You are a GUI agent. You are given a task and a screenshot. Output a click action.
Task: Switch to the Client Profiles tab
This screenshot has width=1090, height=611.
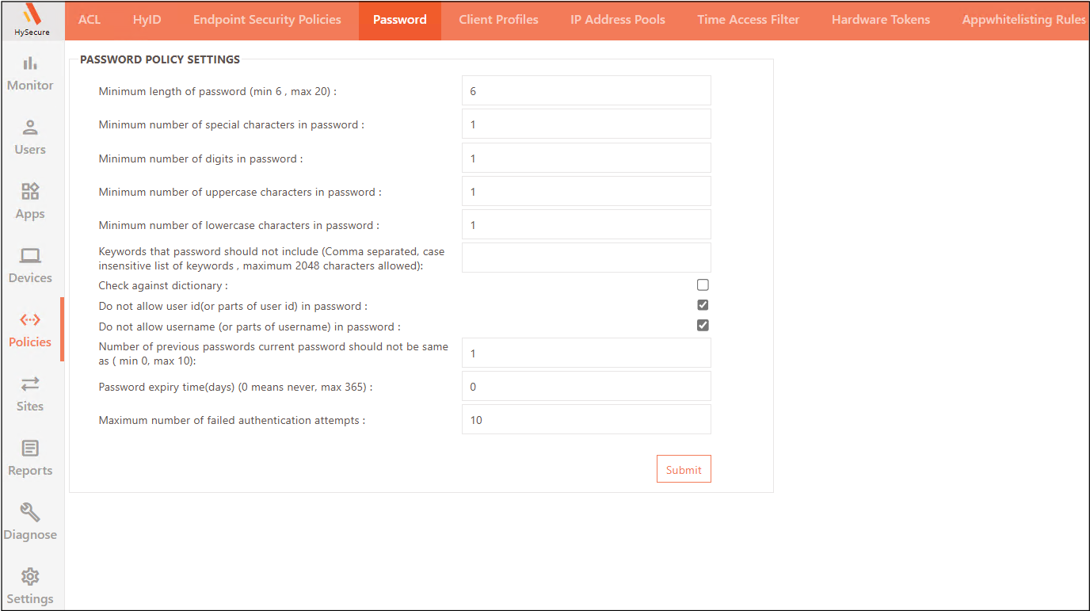(498, 20)
